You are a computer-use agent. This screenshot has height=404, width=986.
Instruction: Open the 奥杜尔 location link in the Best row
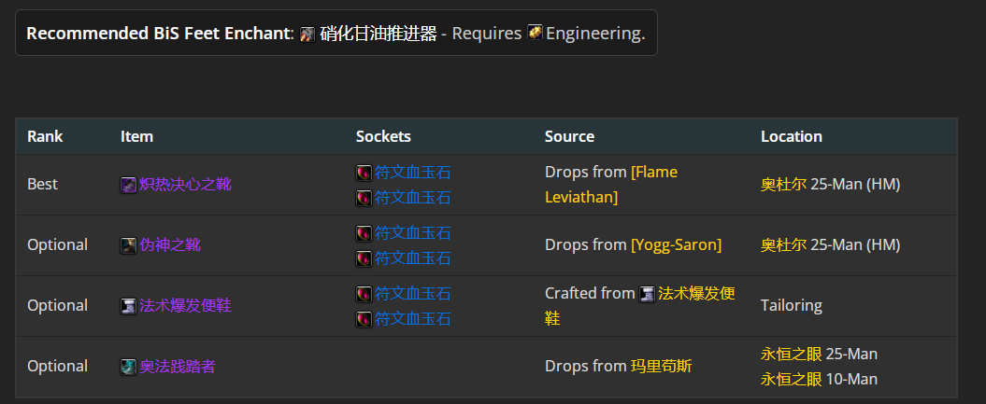pos(783,185)
